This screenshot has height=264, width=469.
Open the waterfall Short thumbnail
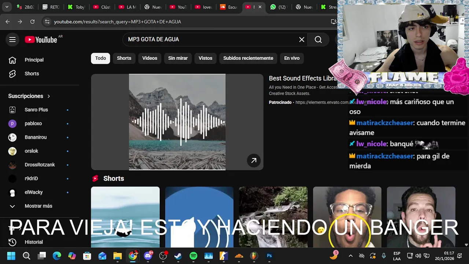(x=273, y=217)
